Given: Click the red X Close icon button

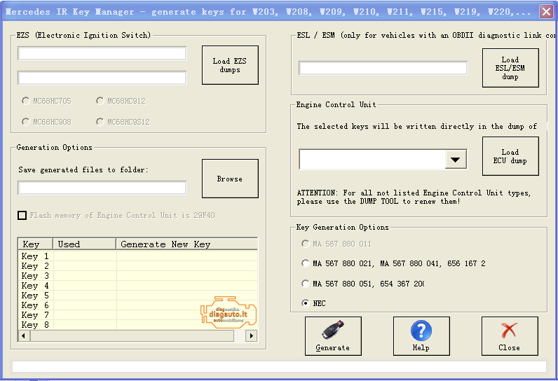Looking at the screenshot, I should [x=509, y=335].
